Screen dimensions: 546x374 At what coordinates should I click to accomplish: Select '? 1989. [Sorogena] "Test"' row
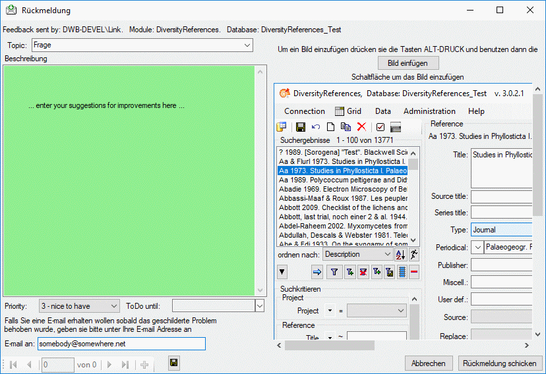point(343,152)
